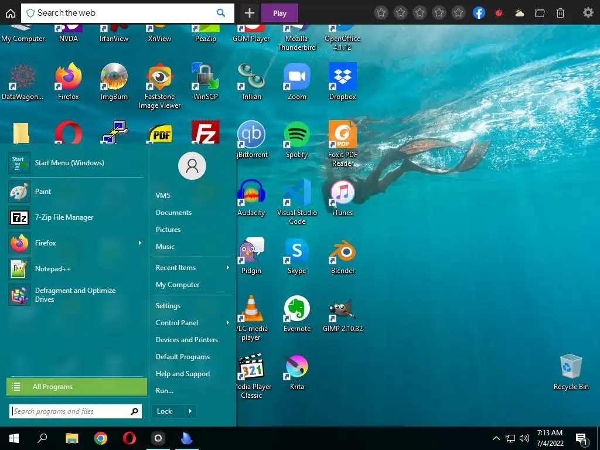Open the weather icon in top toolbar

519,13
